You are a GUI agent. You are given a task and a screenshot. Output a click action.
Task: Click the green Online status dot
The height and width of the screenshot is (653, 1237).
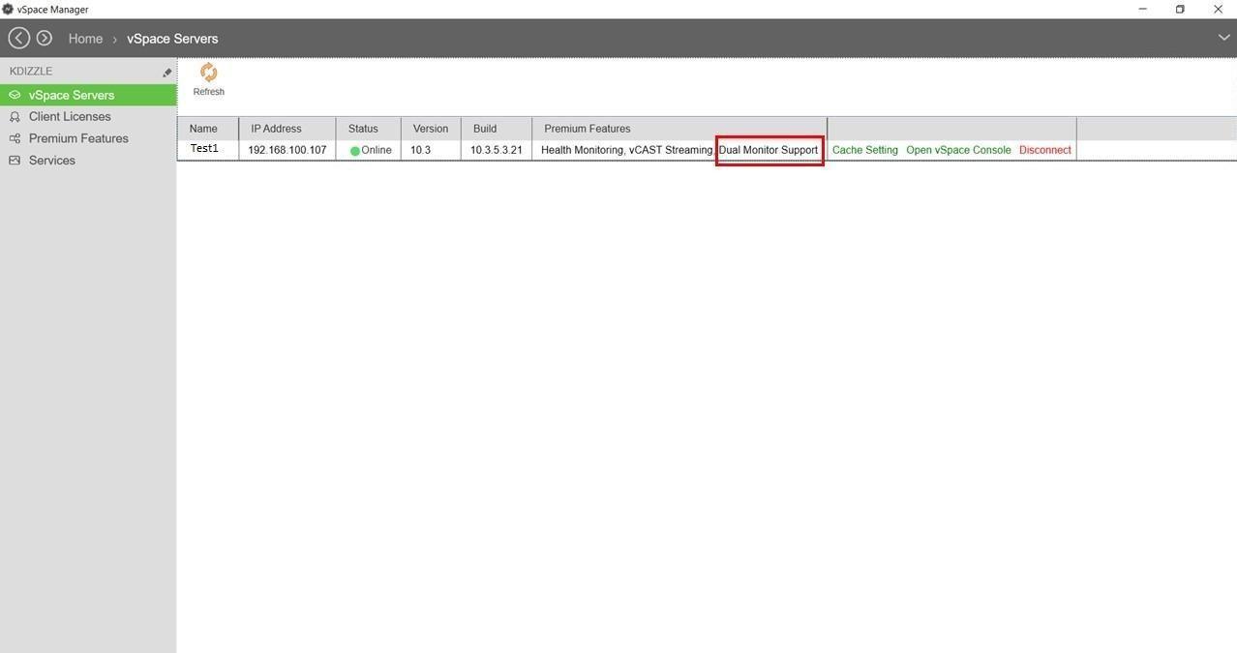click(355, 151)
